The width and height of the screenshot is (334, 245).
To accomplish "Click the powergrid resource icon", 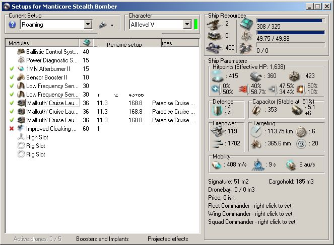I will 246,36.
